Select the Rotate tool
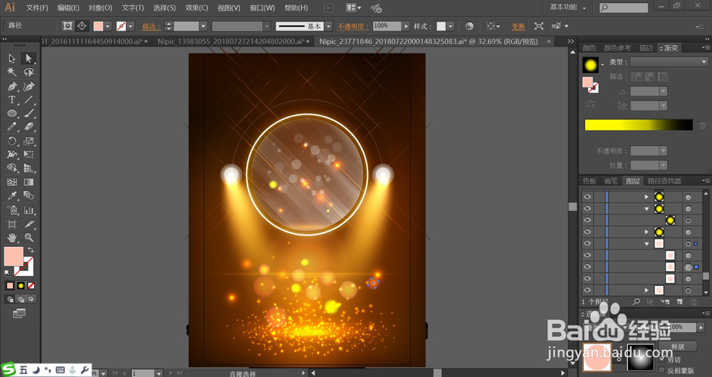Screen dimensions: 712x377 pos(12,141)
